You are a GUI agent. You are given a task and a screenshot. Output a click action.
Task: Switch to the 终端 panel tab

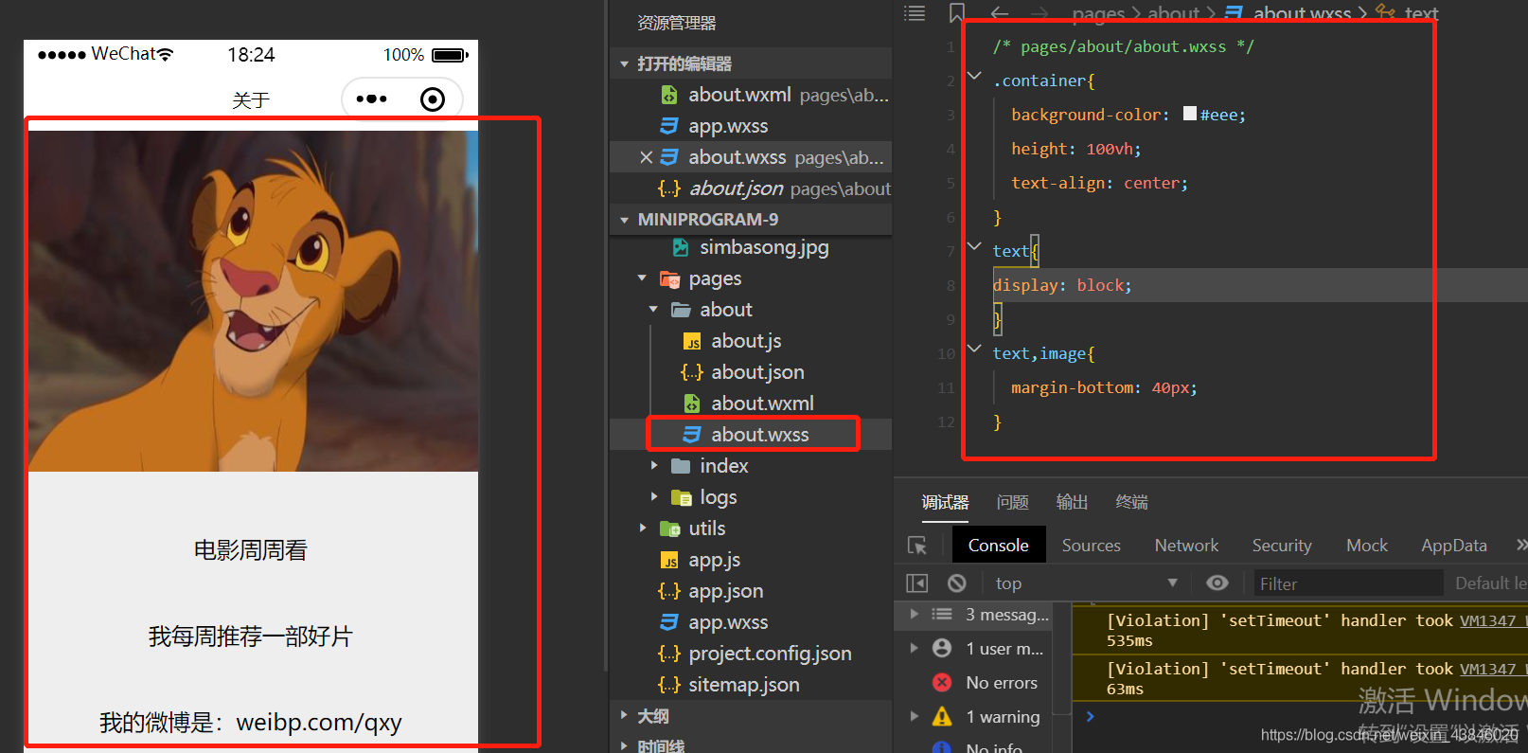point(1131,502)
